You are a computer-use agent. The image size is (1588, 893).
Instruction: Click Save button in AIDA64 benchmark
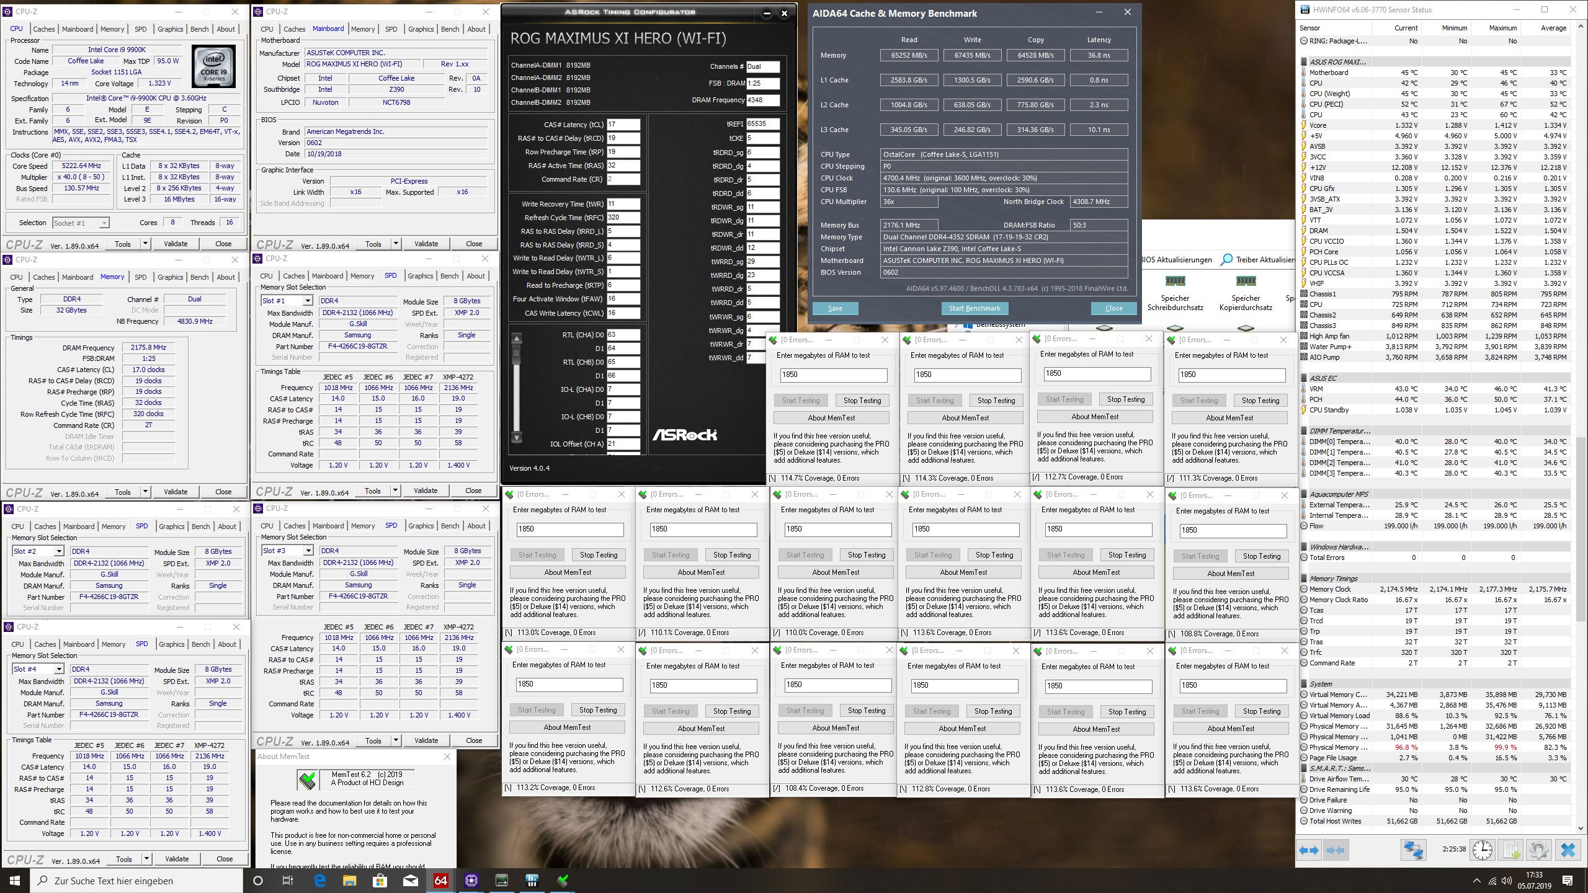tap(835, 308)
